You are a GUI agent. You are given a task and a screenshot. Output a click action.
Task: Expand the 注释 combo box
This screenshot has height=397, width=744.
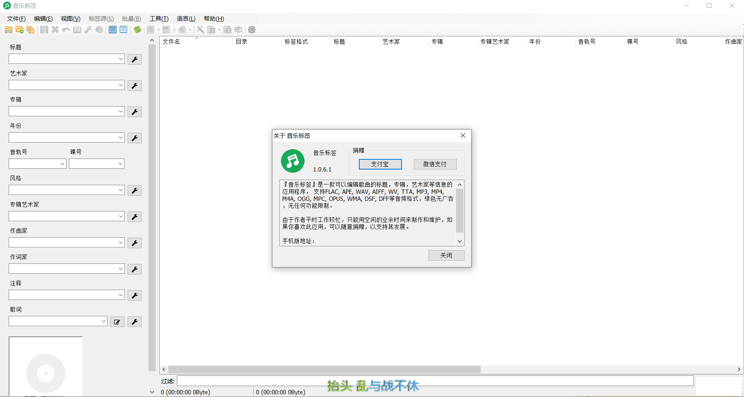click(121, 295)
